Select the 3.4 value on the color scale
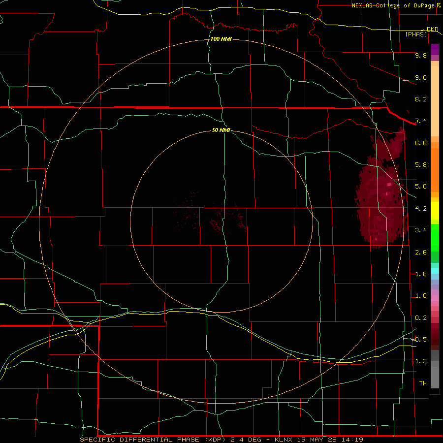The image size is (443, 443). (421, 230)
